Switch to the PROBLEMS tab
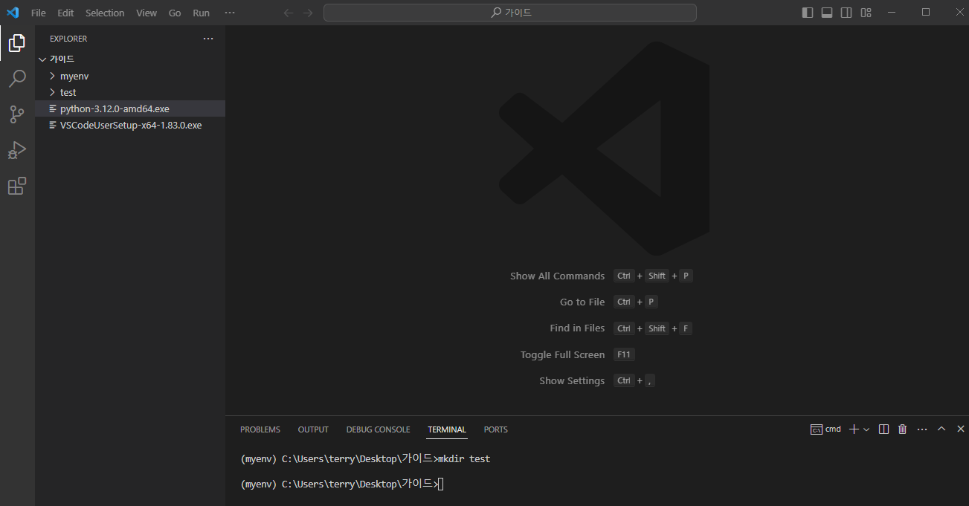 click(260, 429)
